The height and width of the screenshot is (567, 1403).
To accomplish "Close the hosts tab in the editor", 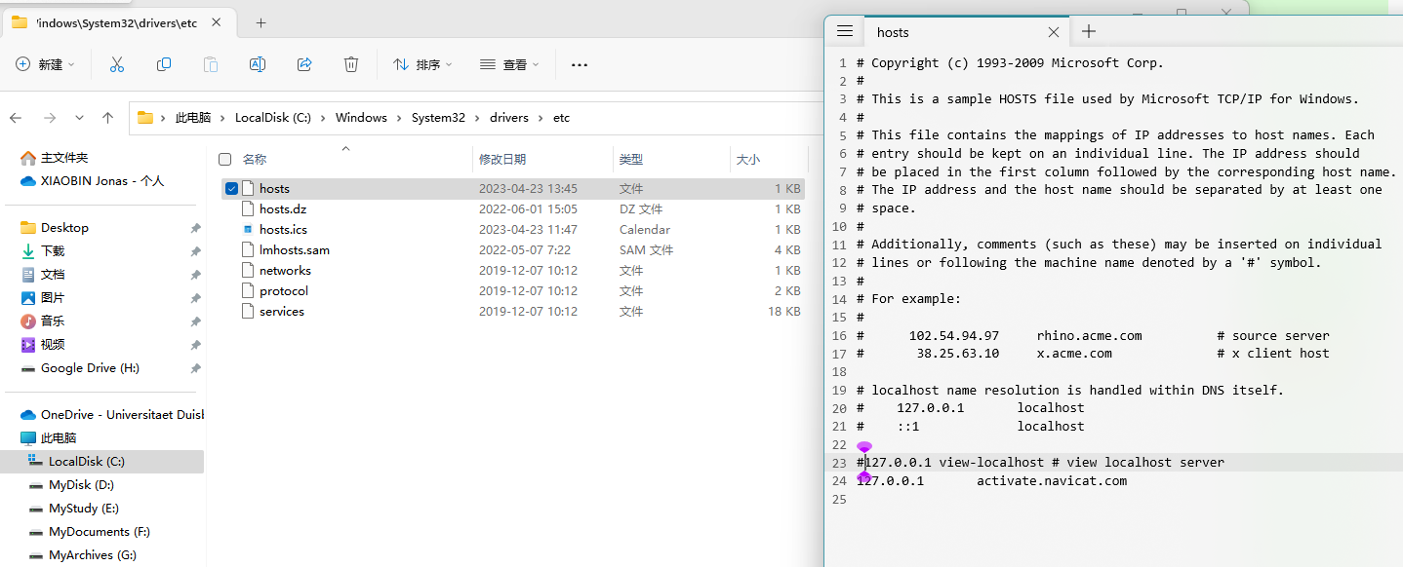I will point(1054,32).
